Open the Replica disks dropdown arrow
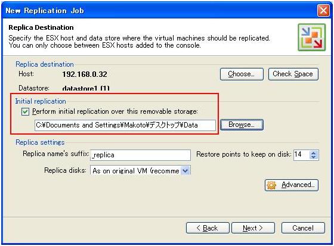The height and width of the screenshot is (246, 334). point(185,170)
